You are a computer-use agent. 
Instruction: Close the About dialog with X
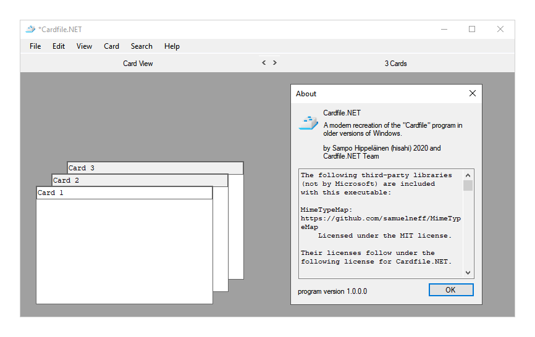472,93
